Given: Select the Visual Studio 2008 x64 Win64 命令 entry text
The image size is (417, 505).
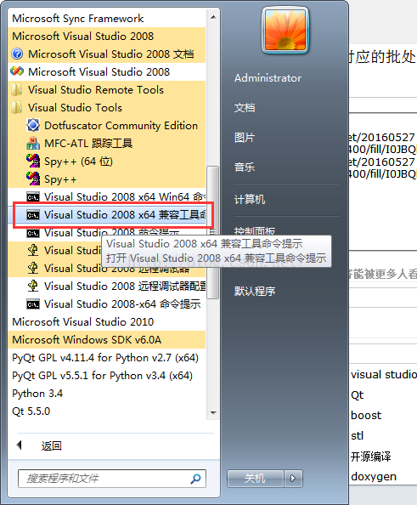Looking at the screenshot, I should [125, 196].
